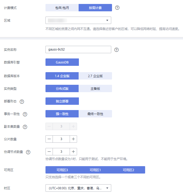Click help icon next to 事务一致性 label
The height and width of the screenshot is (193, 183).
point(25,114)
